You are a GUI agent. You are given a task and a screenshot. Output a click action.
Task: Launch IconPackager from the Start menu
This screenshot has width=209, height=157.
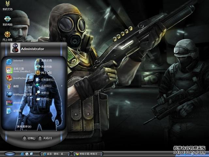click(x=18, y=78)
